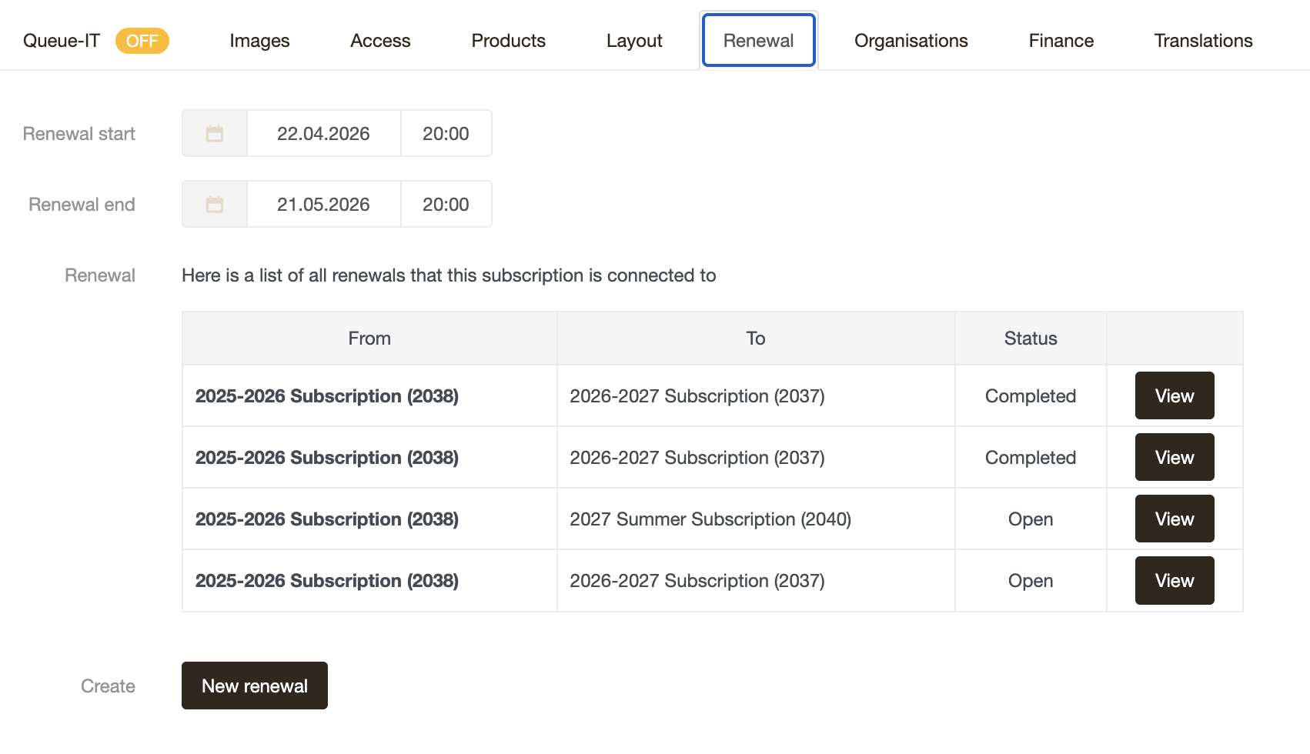The width and height of the screenshot is (1310, 754).
Task: Select the Renewal start label
Action: click(x=79, y=134)
